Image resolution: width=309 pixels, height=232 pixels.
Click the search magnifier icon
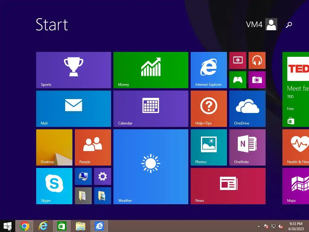click(x=289, y=25)
